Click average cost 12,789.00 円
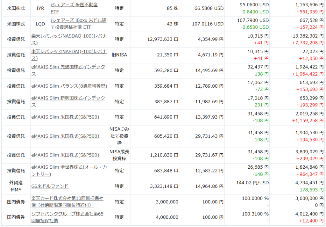Viewport: 326px width, 227px height. click(x=209, y=86)
